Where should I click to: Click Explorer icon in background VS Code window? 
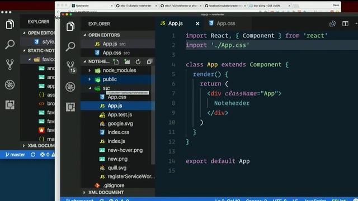point(10,24)
